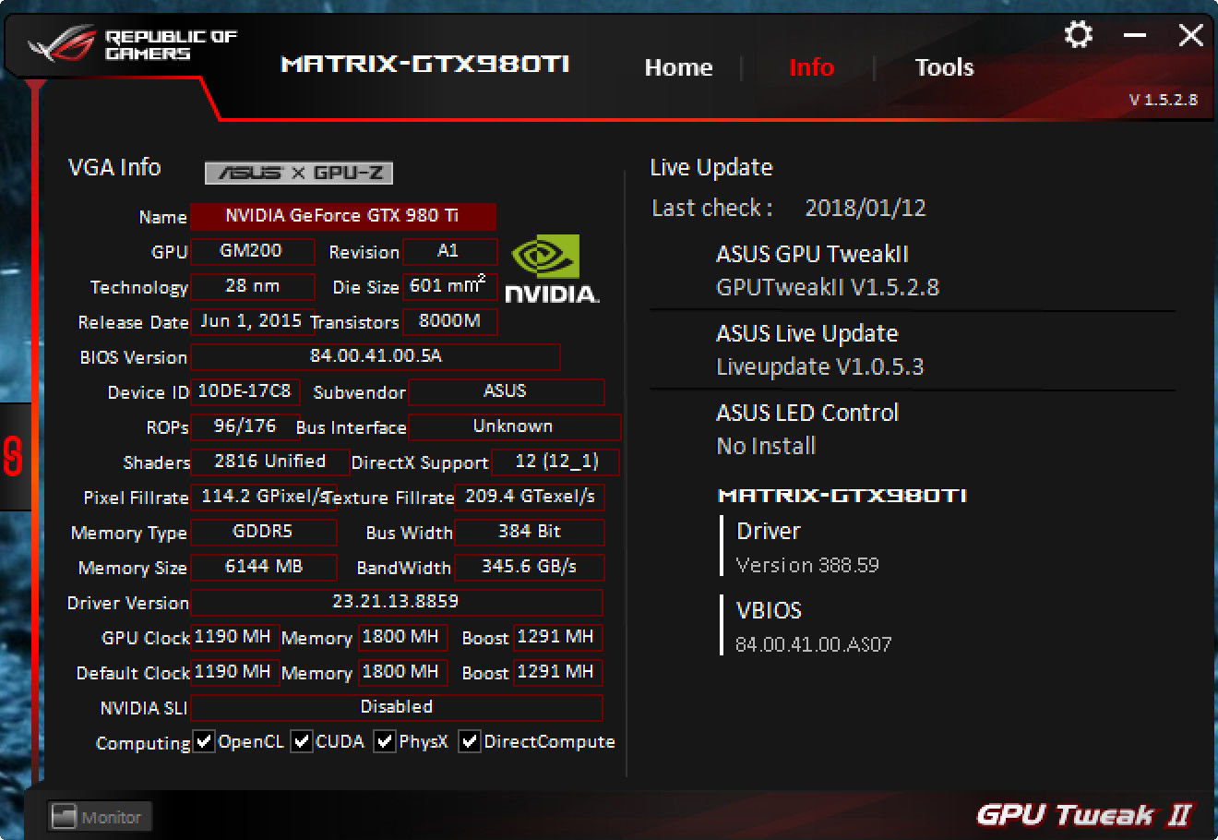
Task: Click the ASUS x GPU-Z badge
Action: coord(299,173)
